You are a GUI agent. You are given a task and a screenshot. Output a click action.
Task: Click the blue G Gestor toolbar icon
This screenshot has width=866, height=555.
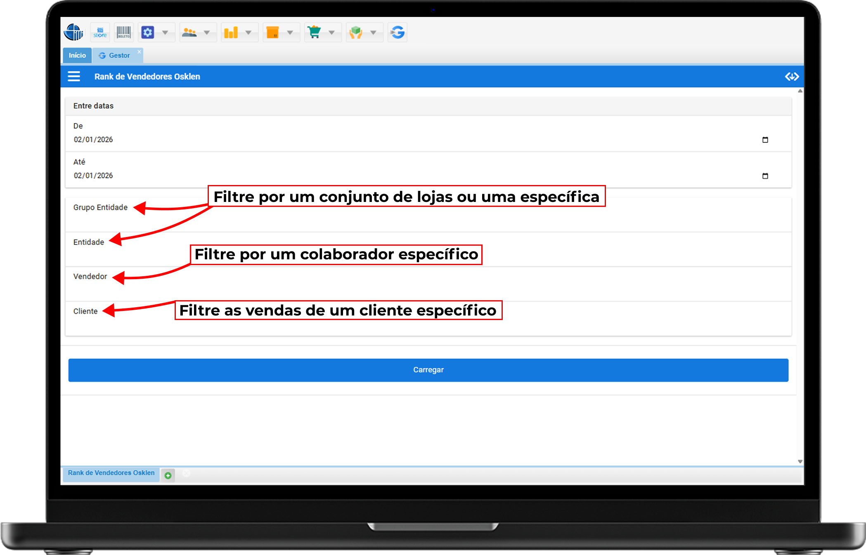pos(398,32)
